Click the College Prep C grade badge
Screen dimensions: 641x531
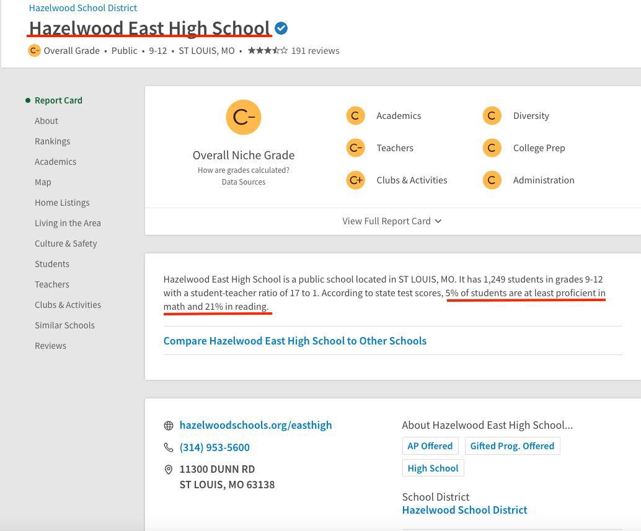(x=492, y=148)
